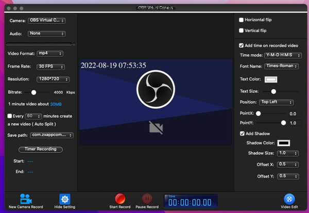Click the timestamp overlay in preview
This screenshot has width=309, height=213.
113,65
